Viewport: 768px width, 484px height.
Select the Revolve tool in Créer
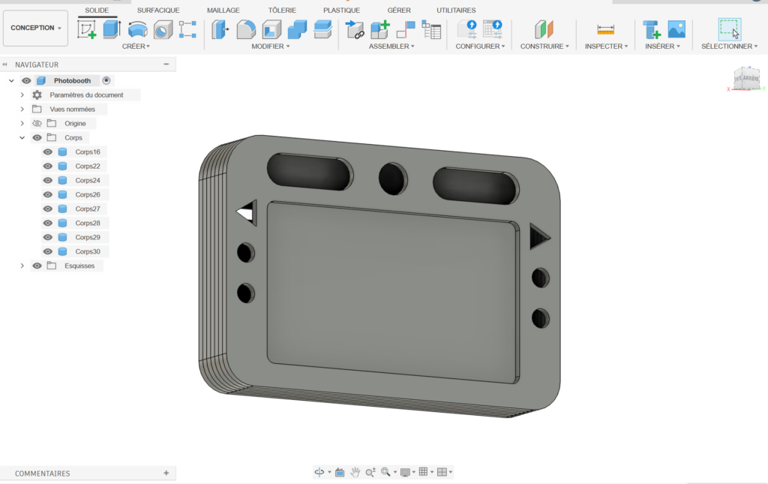coord(137,29)
